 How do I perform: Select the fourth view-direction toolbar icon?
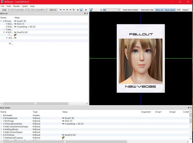click(x=70, y=10)
